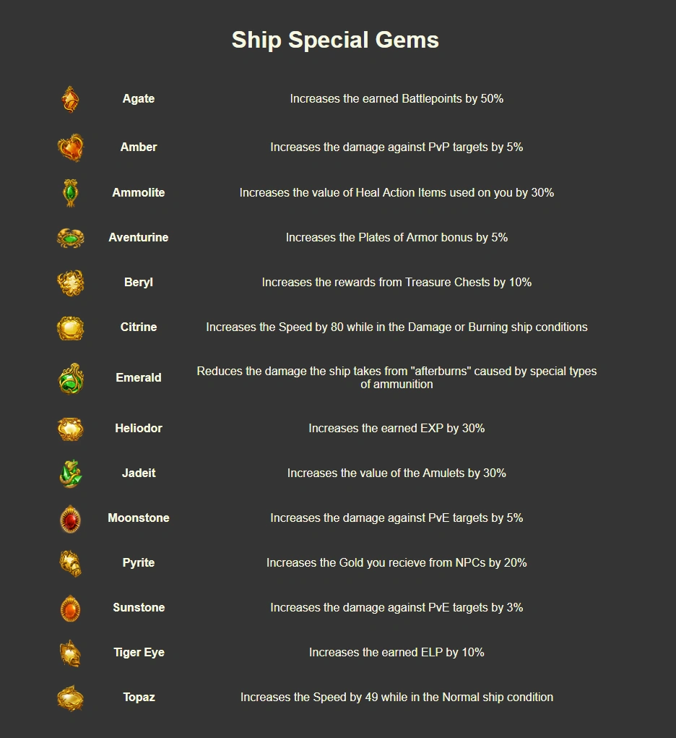Click the Topaz gem icon
This screenshot has height=738, width=676.
click(x=70, y=698)
